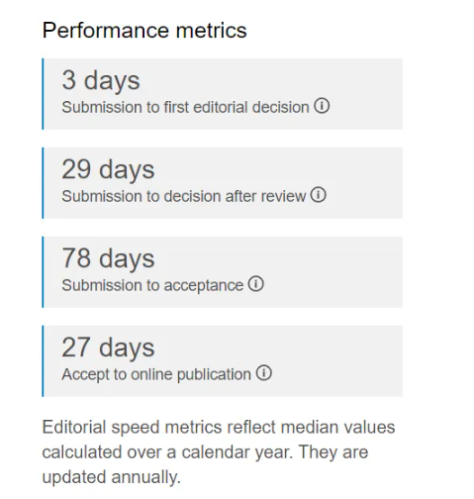Image resolution: width=474 pixels, height=499 pixels.
Task: Click the '78 days' metric value
Action: (x=108, y=258)
